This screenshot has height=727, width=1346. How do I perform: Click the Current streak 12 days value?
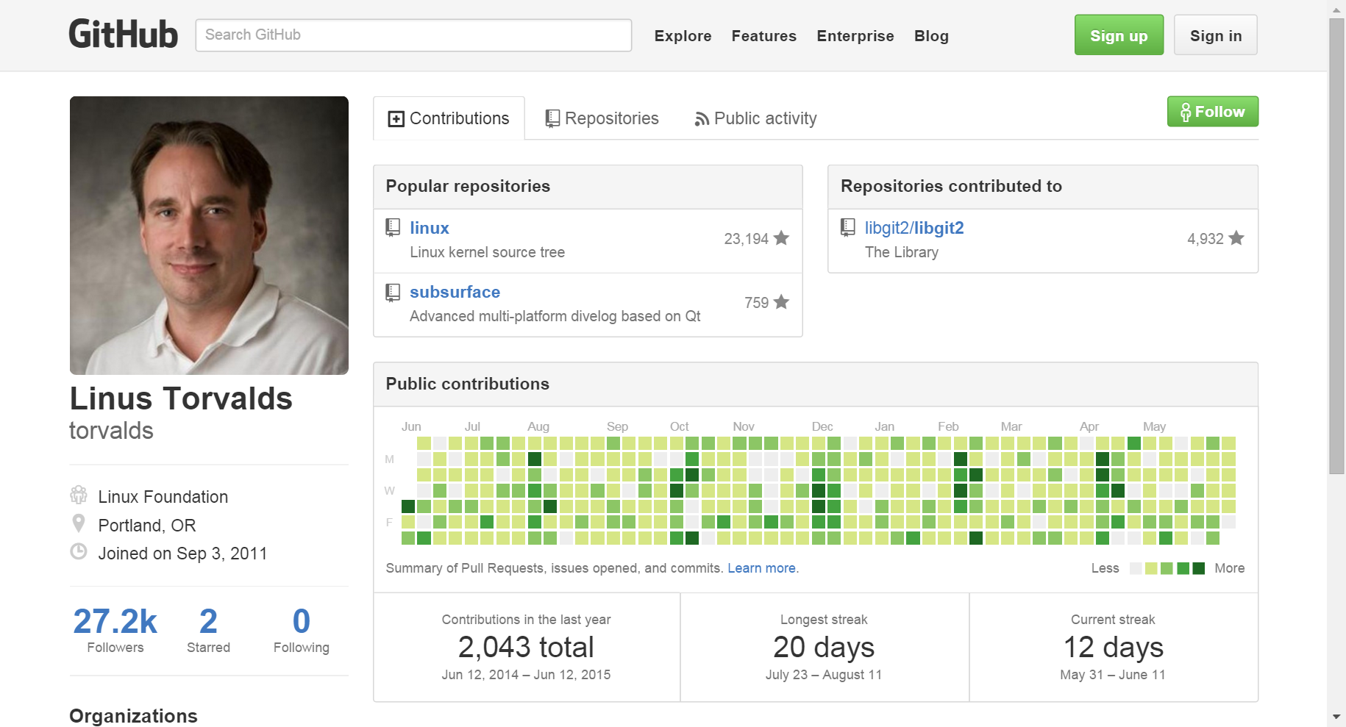pos(1113,647)
